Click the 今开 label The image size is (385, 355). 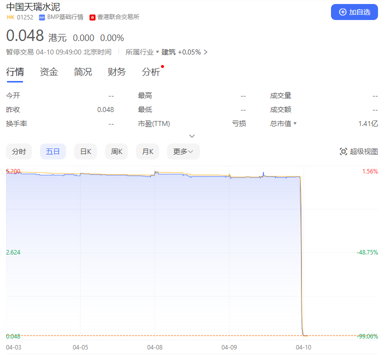tap(13, 95)
